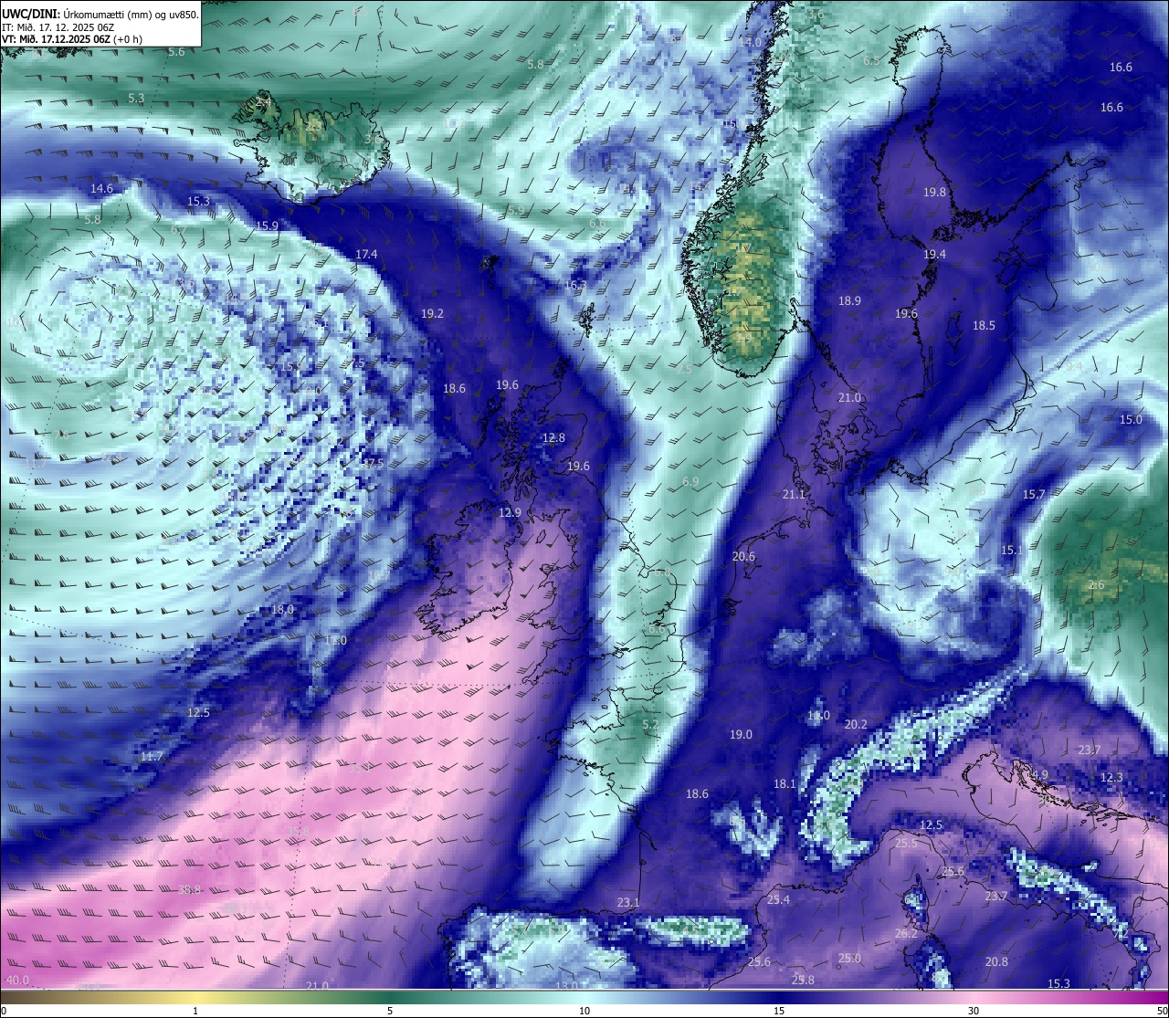Select the 5.6 value below the title box
The image size is (1169, 1018).
[176, 52]
